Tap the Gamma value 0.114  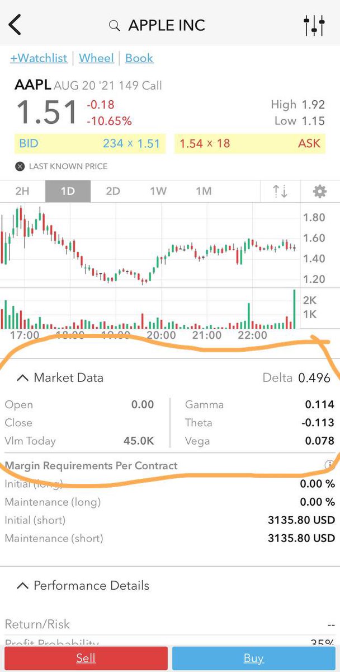(319, 404)
